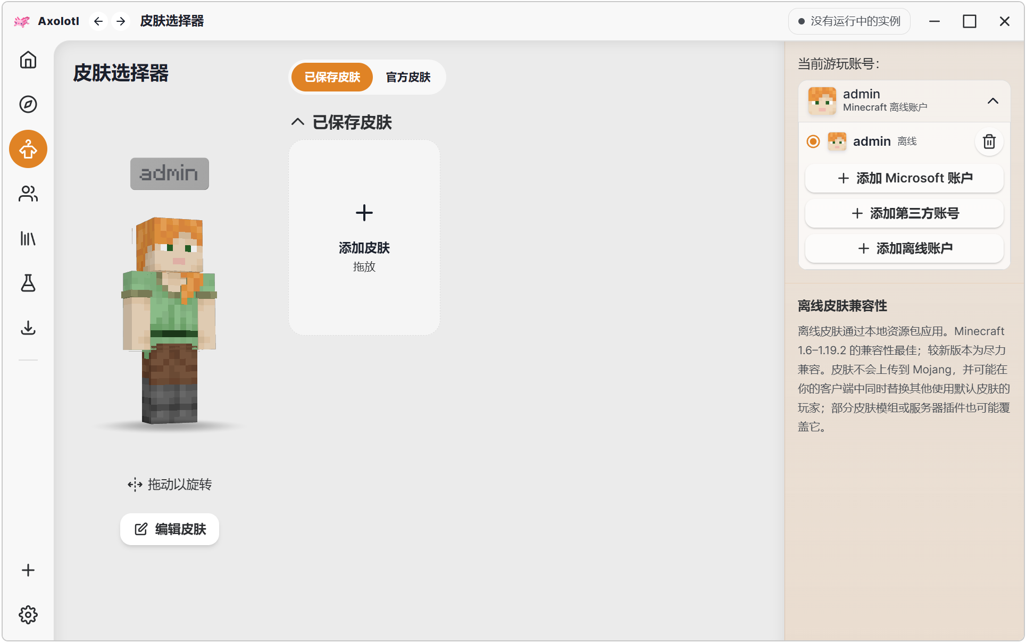
Task: Close the Axolotl window
Action: pos(1004,21)
